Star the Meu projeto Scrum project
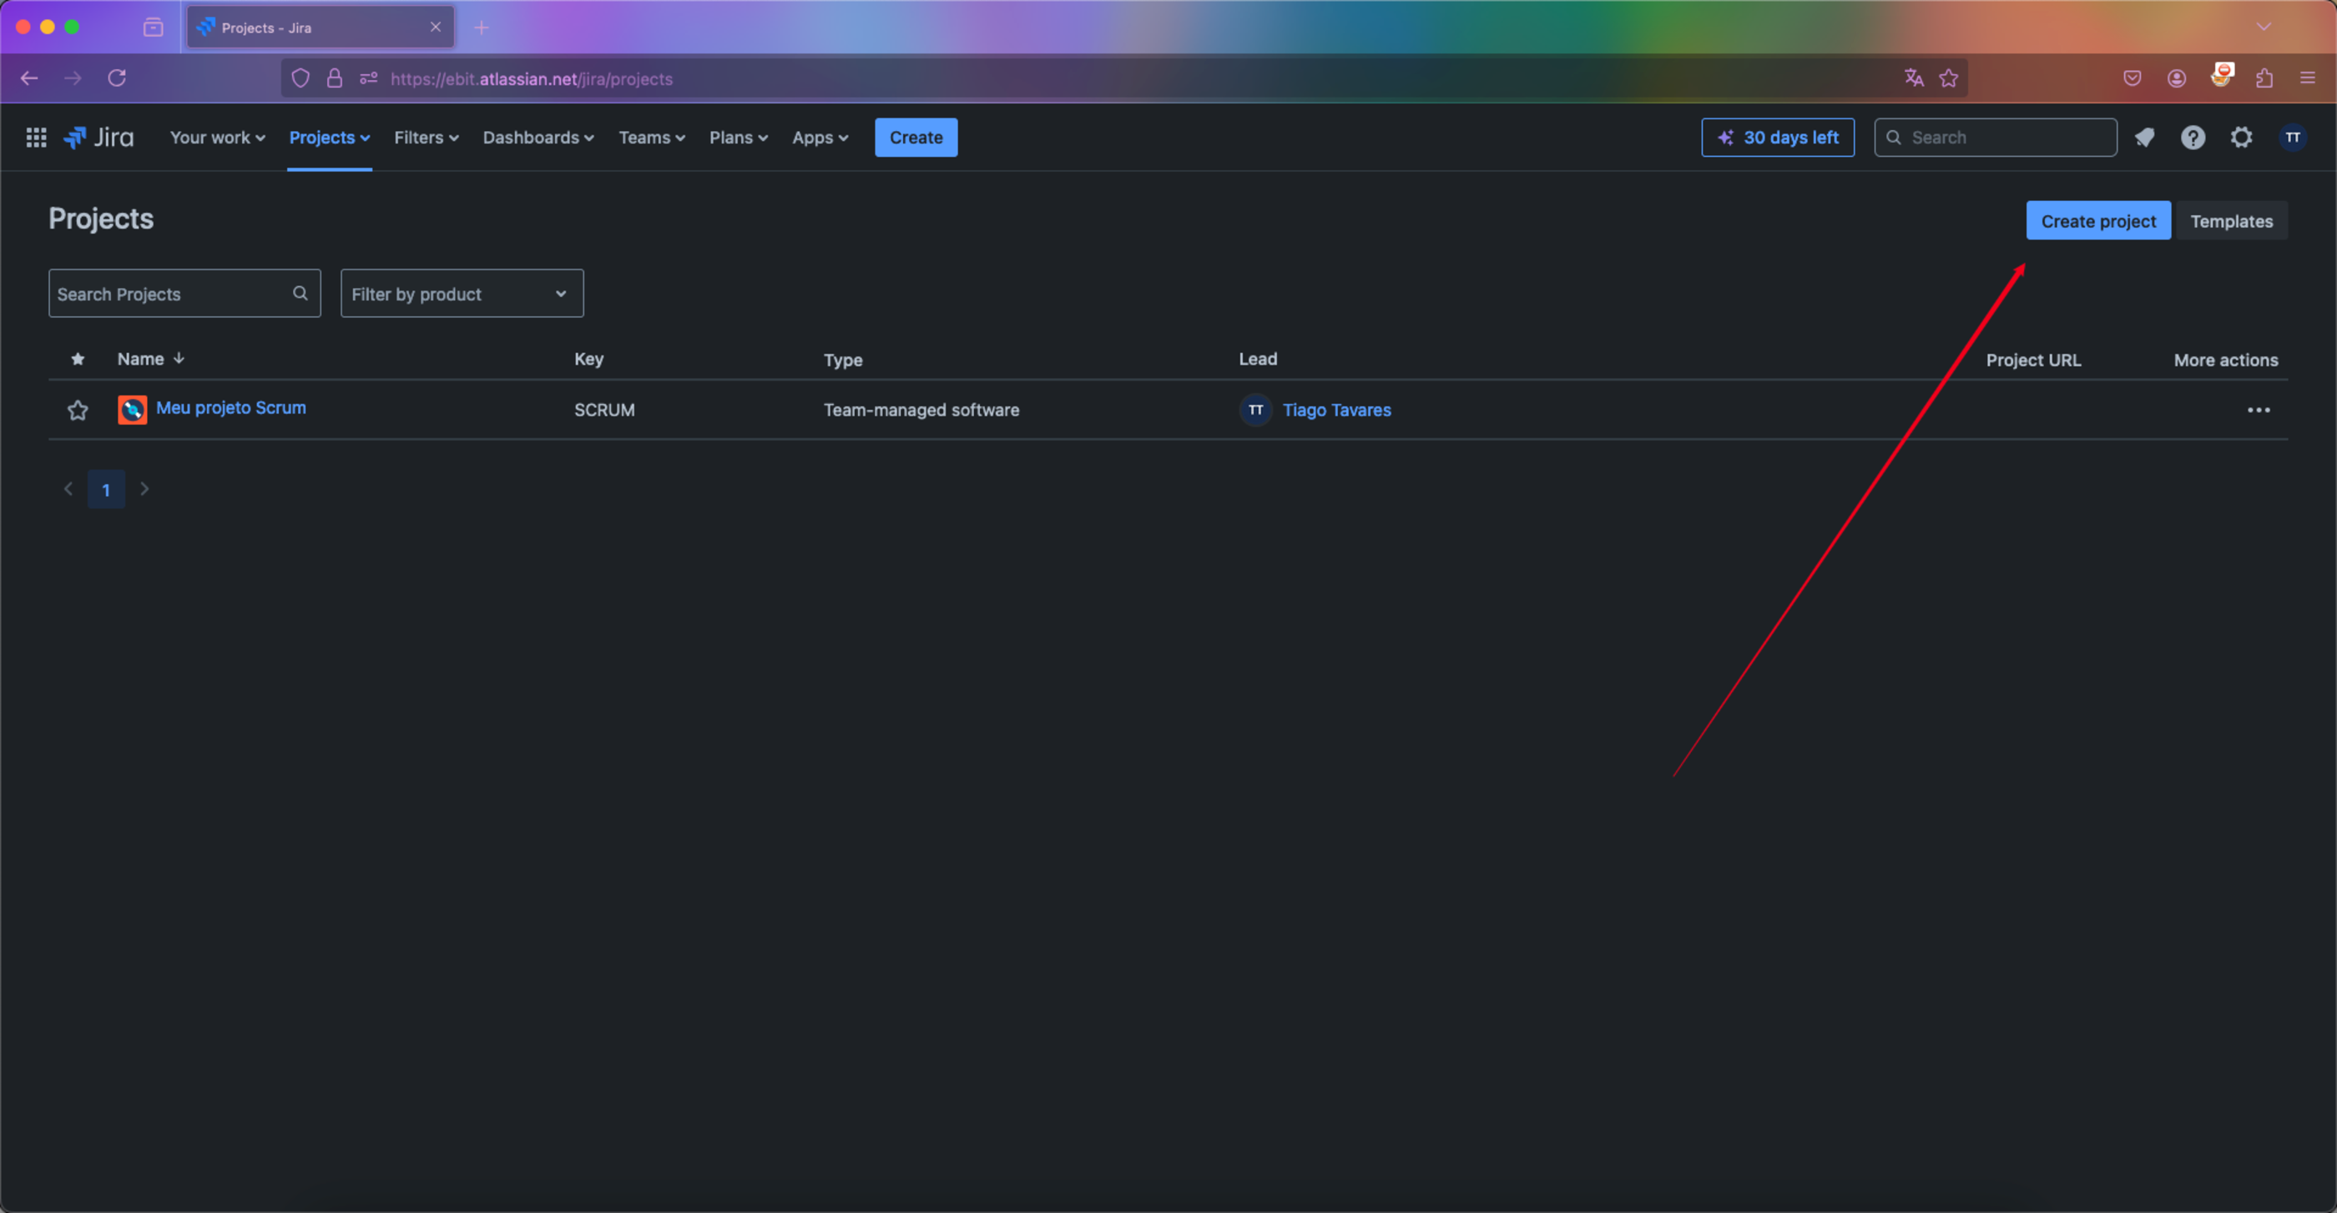 (x=78, y=410)
